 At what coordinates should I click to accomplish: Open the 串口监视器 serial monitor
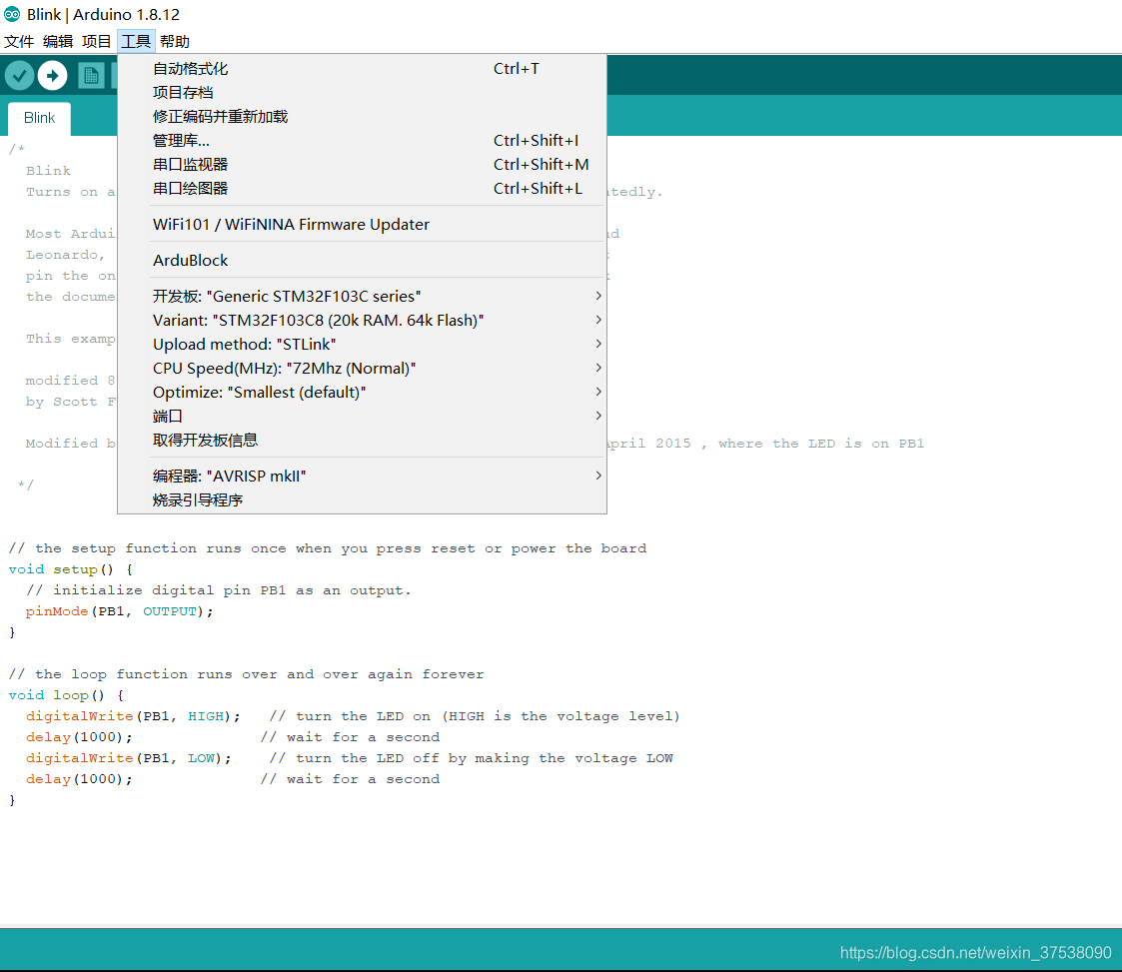(362, 165)
